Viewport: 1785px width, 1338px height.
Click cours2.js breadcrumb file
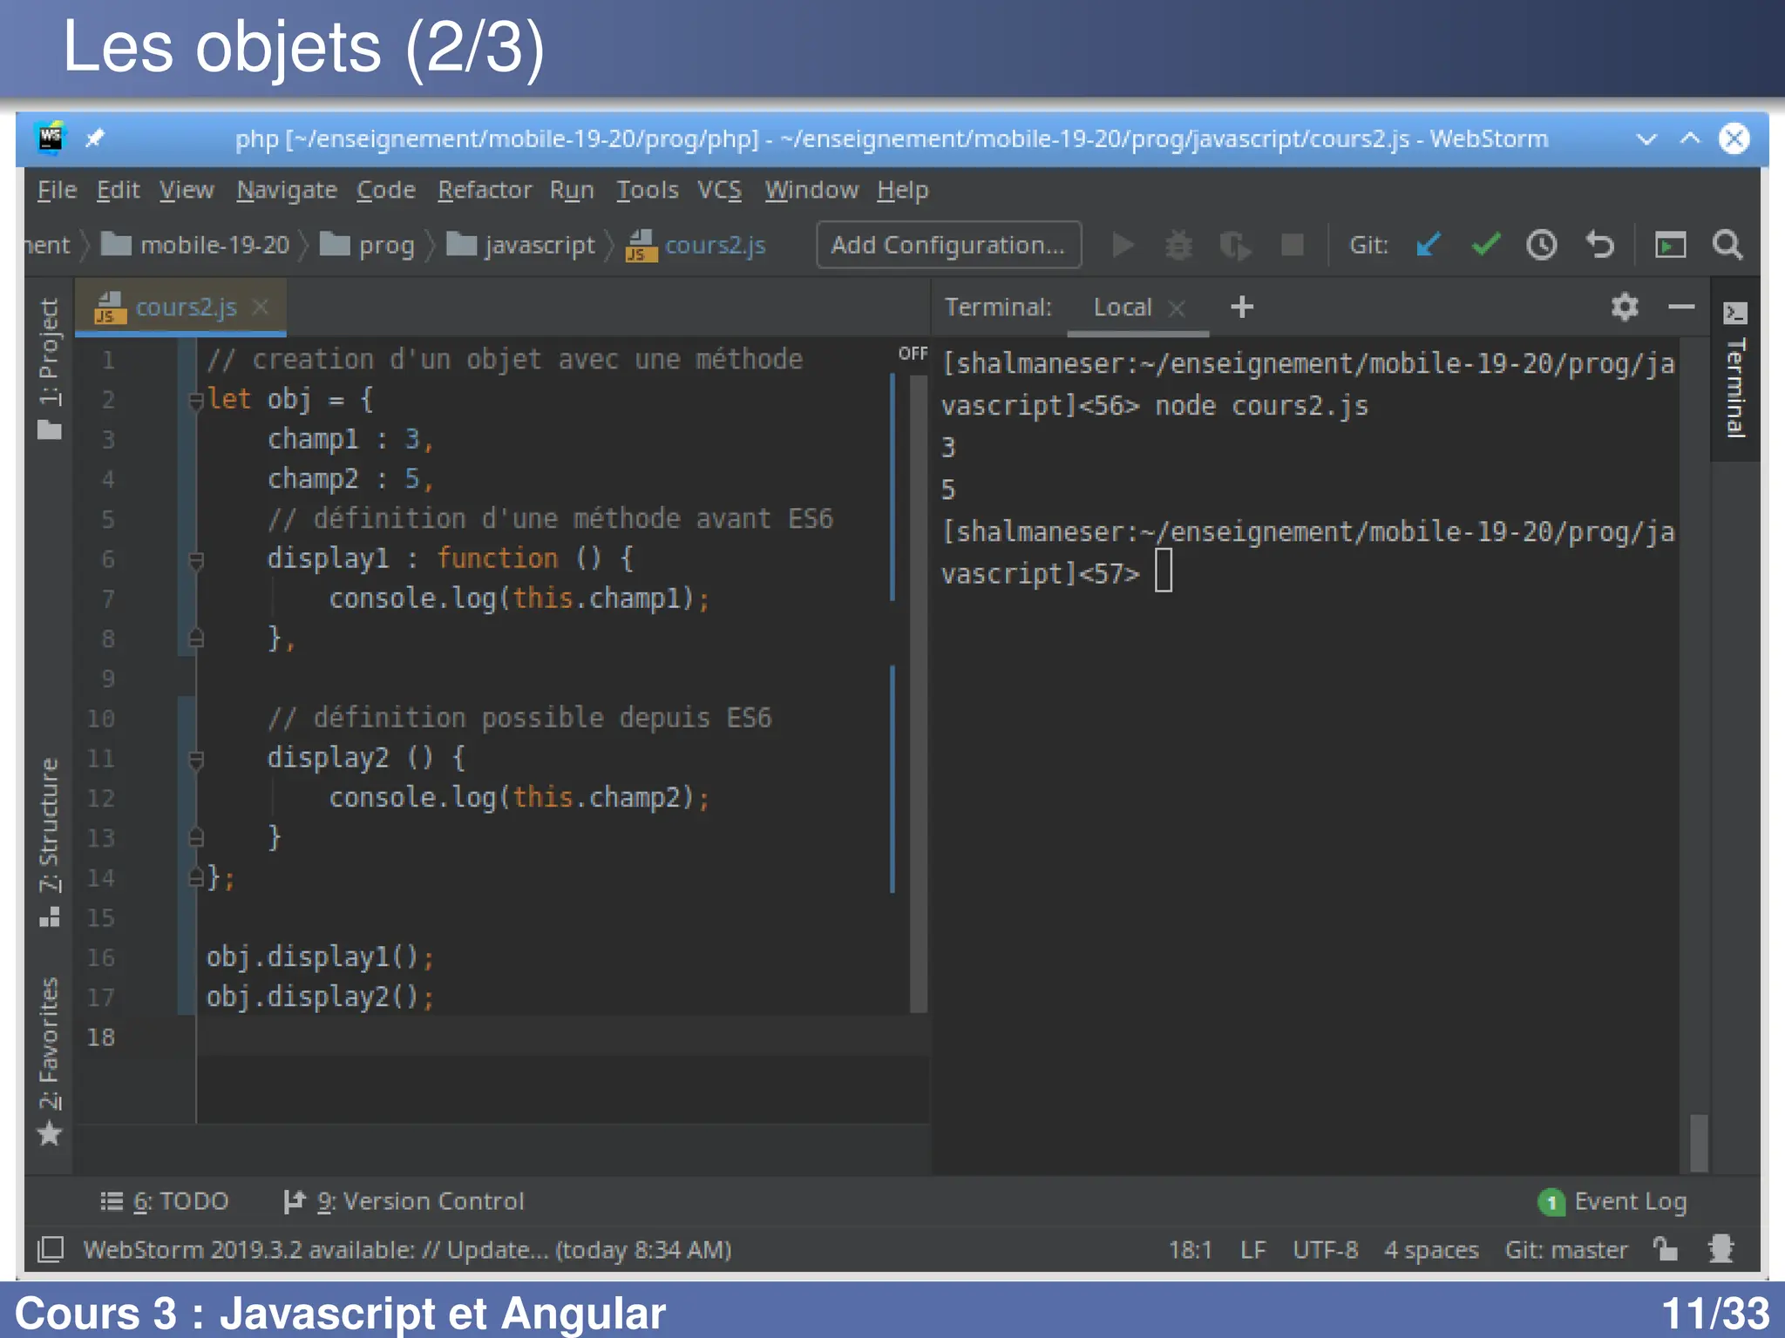696,246
